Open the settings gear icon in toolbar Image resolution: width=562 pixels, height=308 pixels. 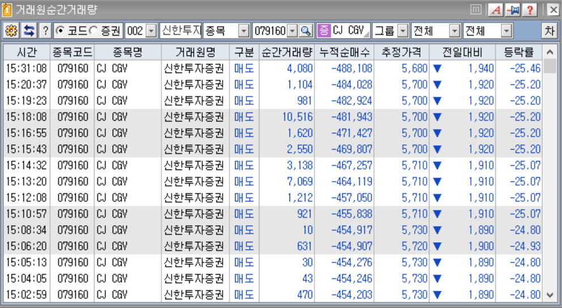(x=11, y=31)
